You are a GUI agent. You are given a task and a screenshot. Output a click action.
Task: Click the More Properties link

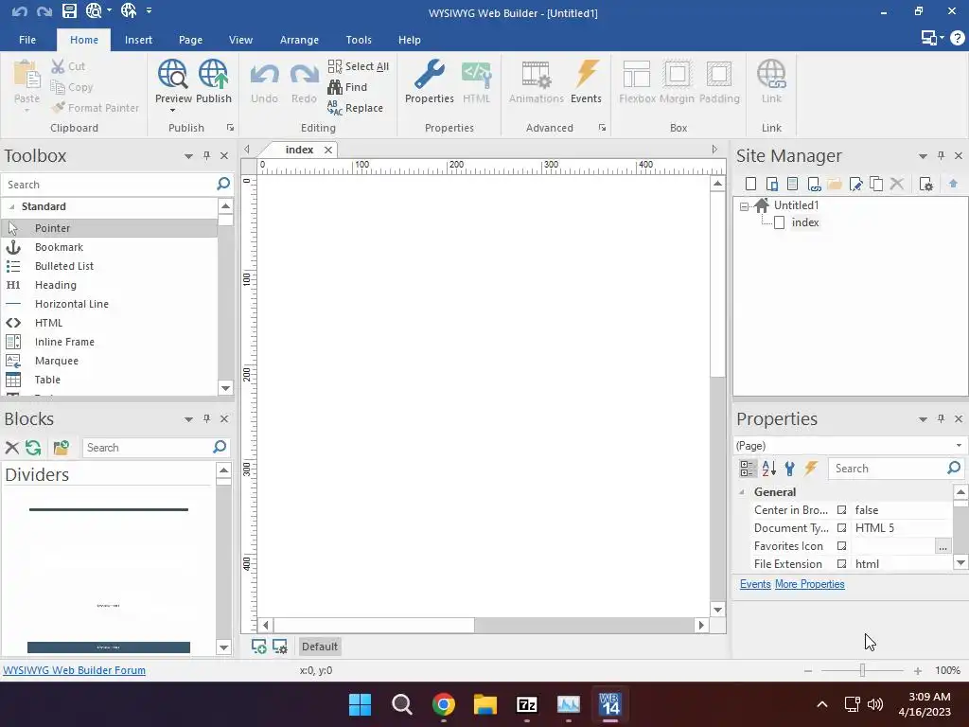810,584
